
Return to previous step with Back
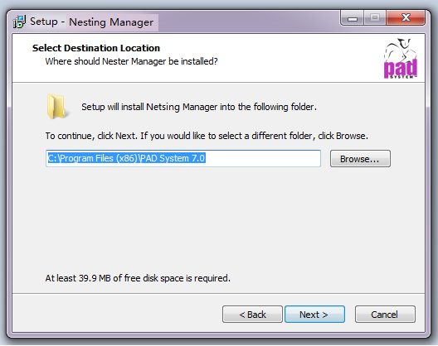pos(252,315)
